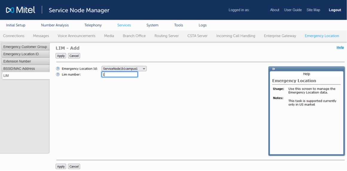Switch to the Voice Announcements tab

click(x=77, y=36)
